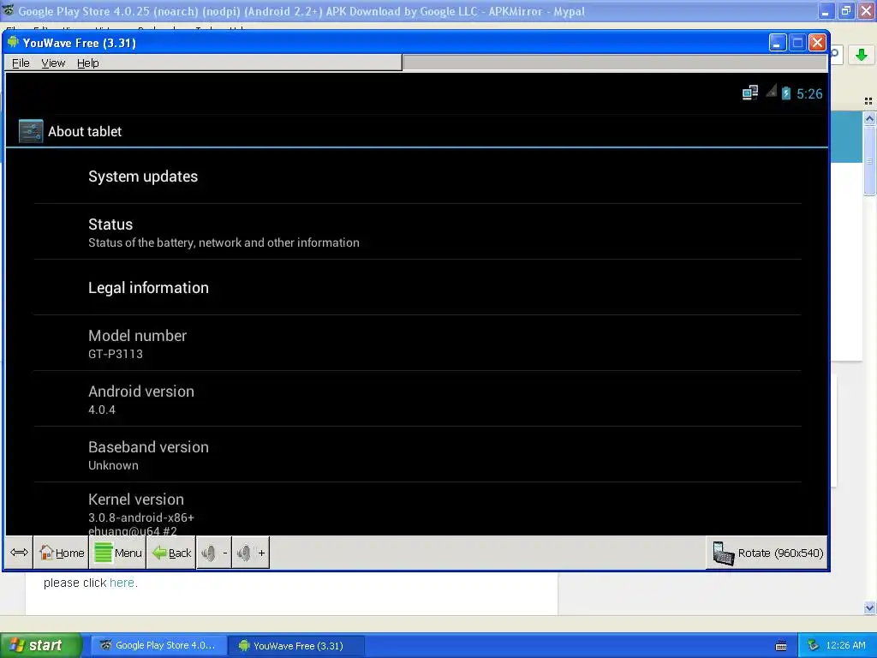Screen dimensions: 877x658
Task: Click the 12:26 AM taskbar clock
Action: (845, 645)
